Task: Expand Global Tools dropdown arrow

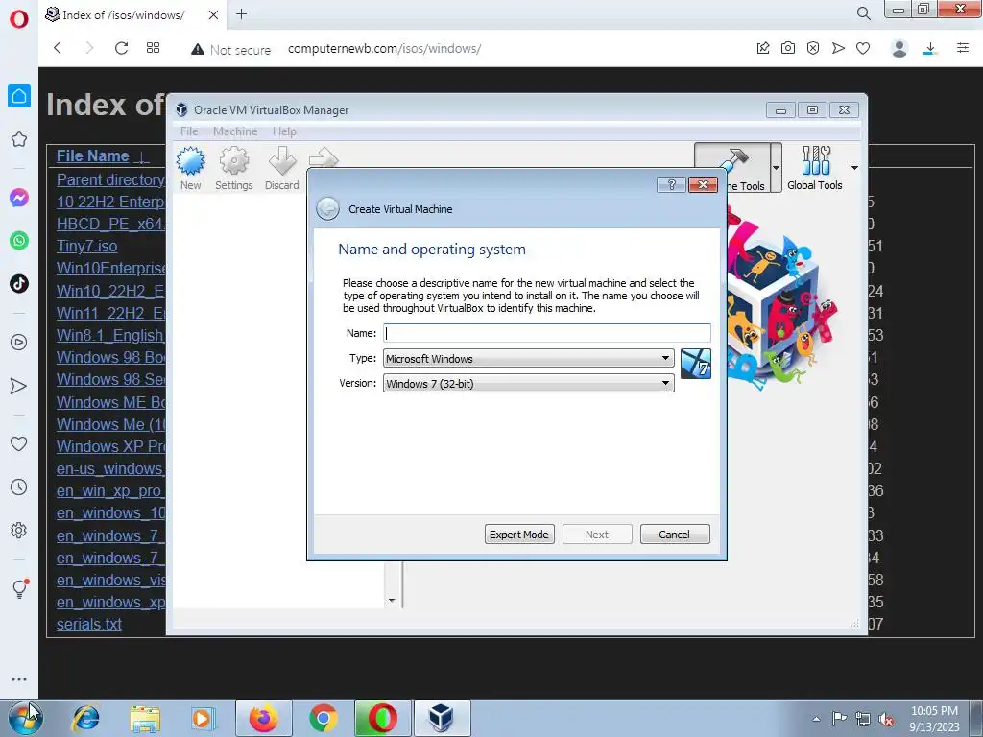Action: (854, 168)
